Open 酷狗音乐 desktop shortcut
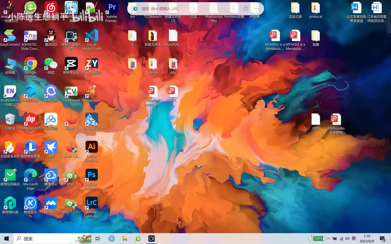This screenshot has height=244, width=391. 31,205
